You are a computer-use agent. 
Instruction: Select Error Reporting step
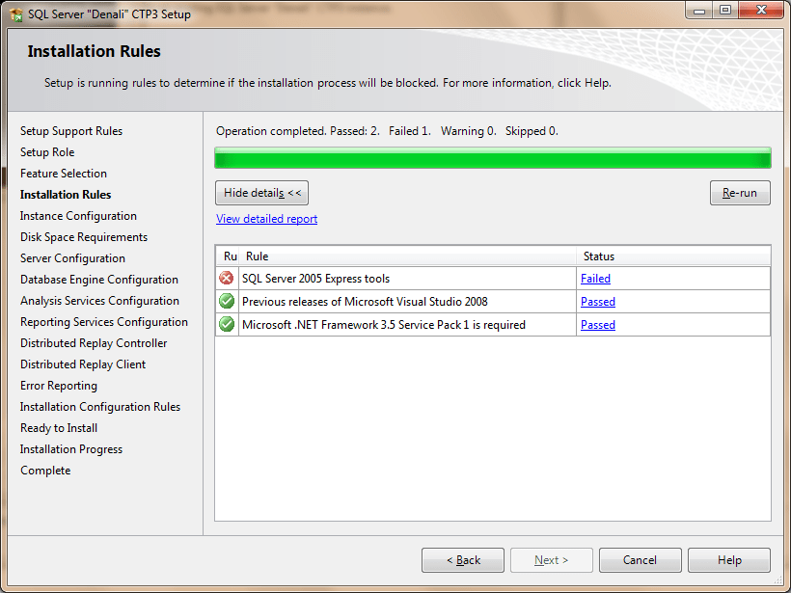59,386
